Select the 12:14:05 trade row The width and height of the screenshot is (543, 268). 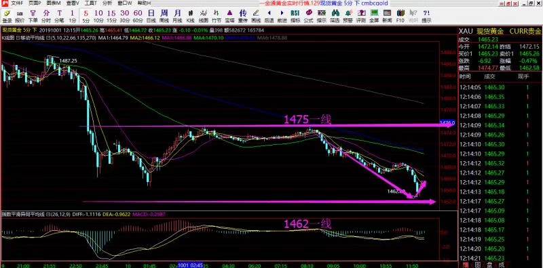tap(500, 87)
